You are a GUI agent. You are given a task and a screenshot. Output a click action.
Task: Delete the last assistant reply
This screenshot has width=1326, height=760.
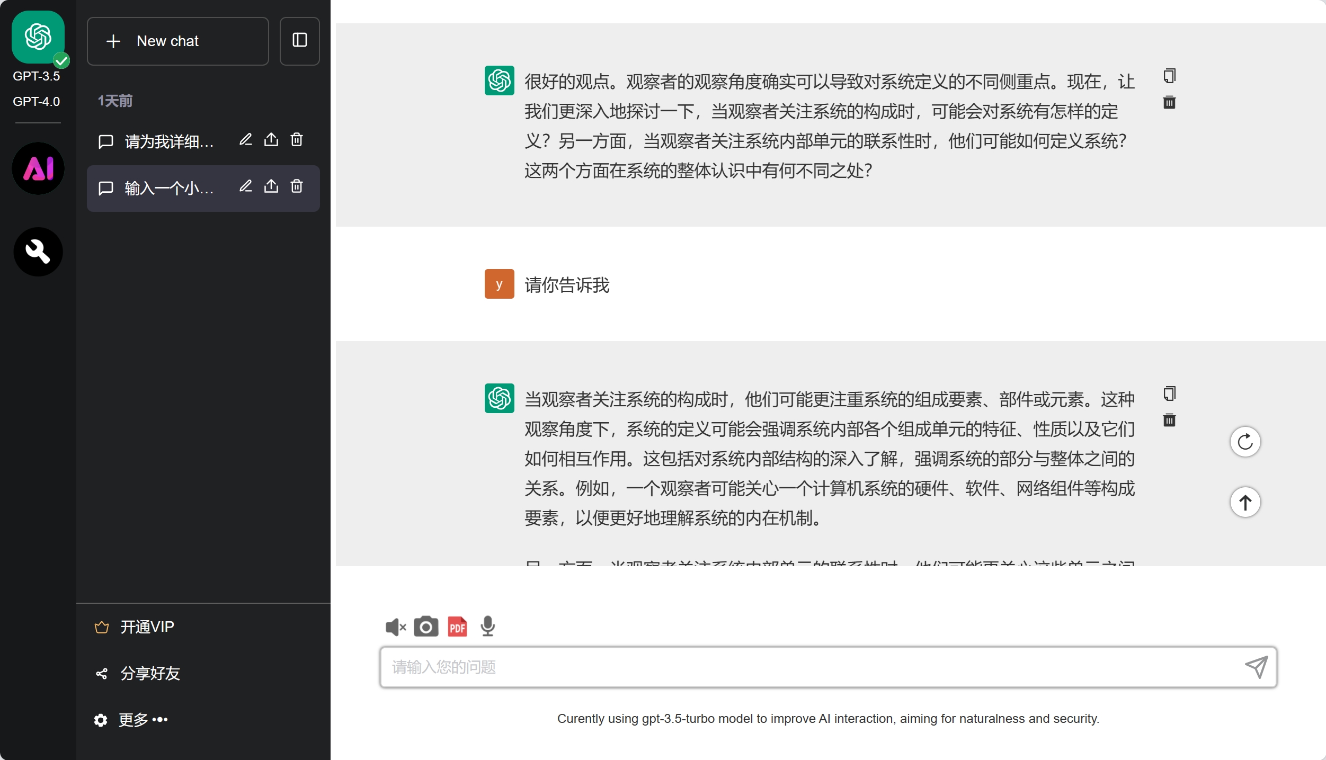1169,421
